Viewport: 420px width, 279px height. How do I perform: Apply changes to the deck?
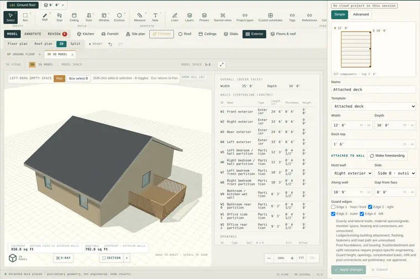click(349, 270)
